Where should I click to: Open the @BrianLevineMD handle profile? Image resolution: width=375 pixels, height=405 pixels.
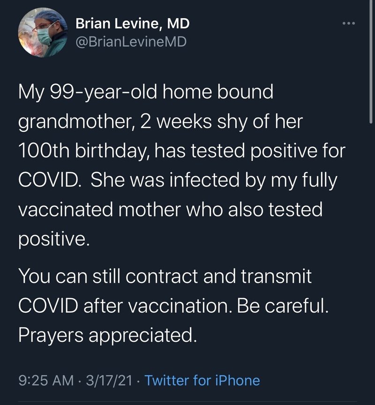coord(131,42)
